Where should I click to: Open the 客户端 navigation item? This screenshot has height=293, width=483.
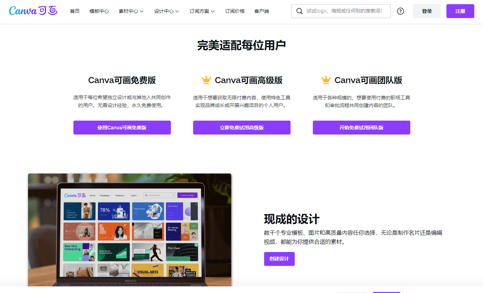(262, 11)
